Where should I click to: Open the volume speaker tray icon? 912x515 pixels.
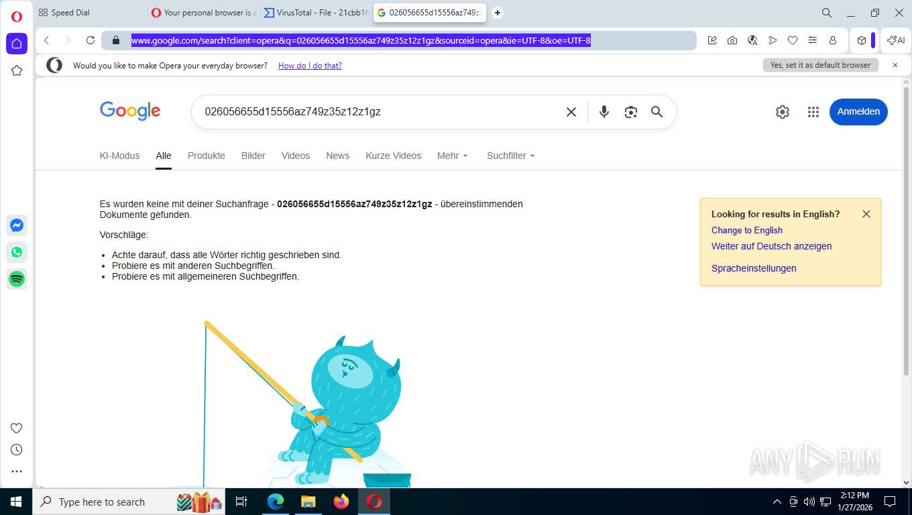(809, 502)
